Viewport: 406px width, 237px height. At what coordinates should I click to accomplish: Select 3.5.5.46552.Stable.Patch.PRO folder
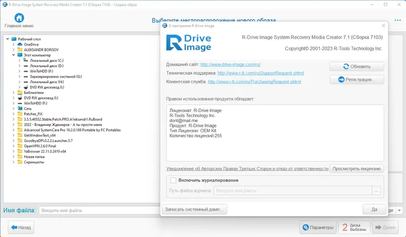[x=63, y=119]
